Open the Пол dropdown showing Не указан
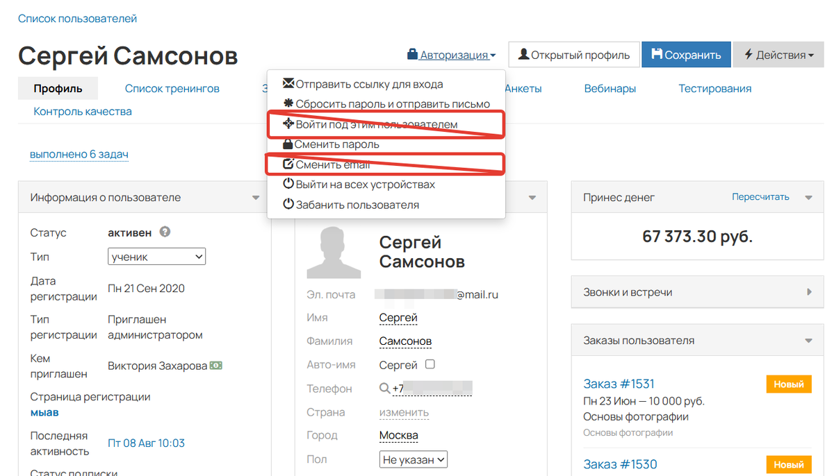The image size is (834, 476). click(413, 459)
